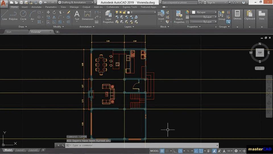273x154 pixels.
Task: Choose the Circle tool
Action: pyautogui.click(x=23, y=15)
